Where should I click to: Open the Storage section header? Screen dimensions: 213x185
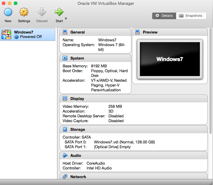134,130
